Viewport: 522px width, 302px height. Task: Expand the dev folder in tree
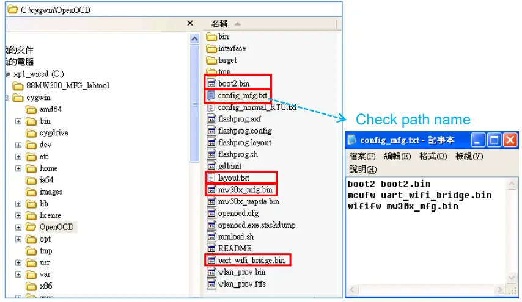coord(18,145)
